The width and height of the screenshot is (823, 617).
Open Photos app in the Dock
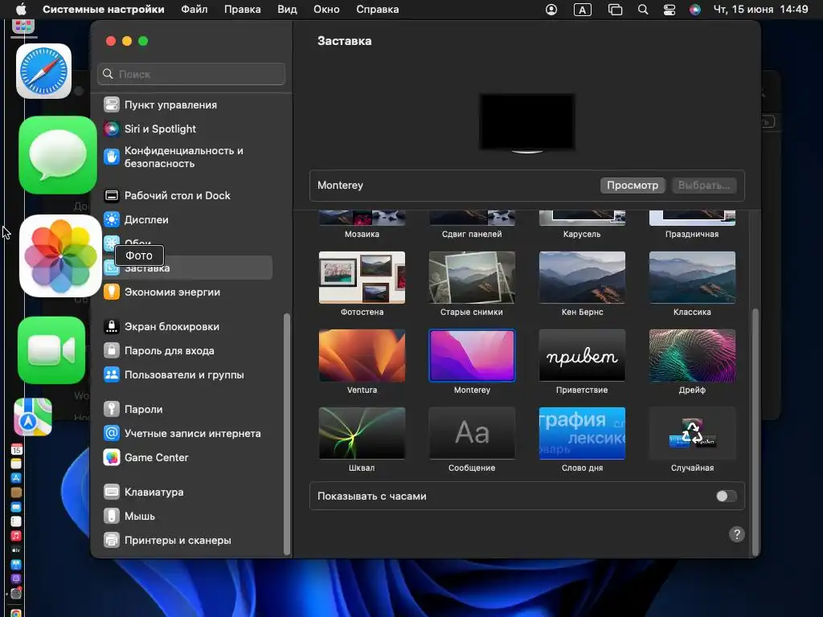pyautogui.click(x=60, y=256)
